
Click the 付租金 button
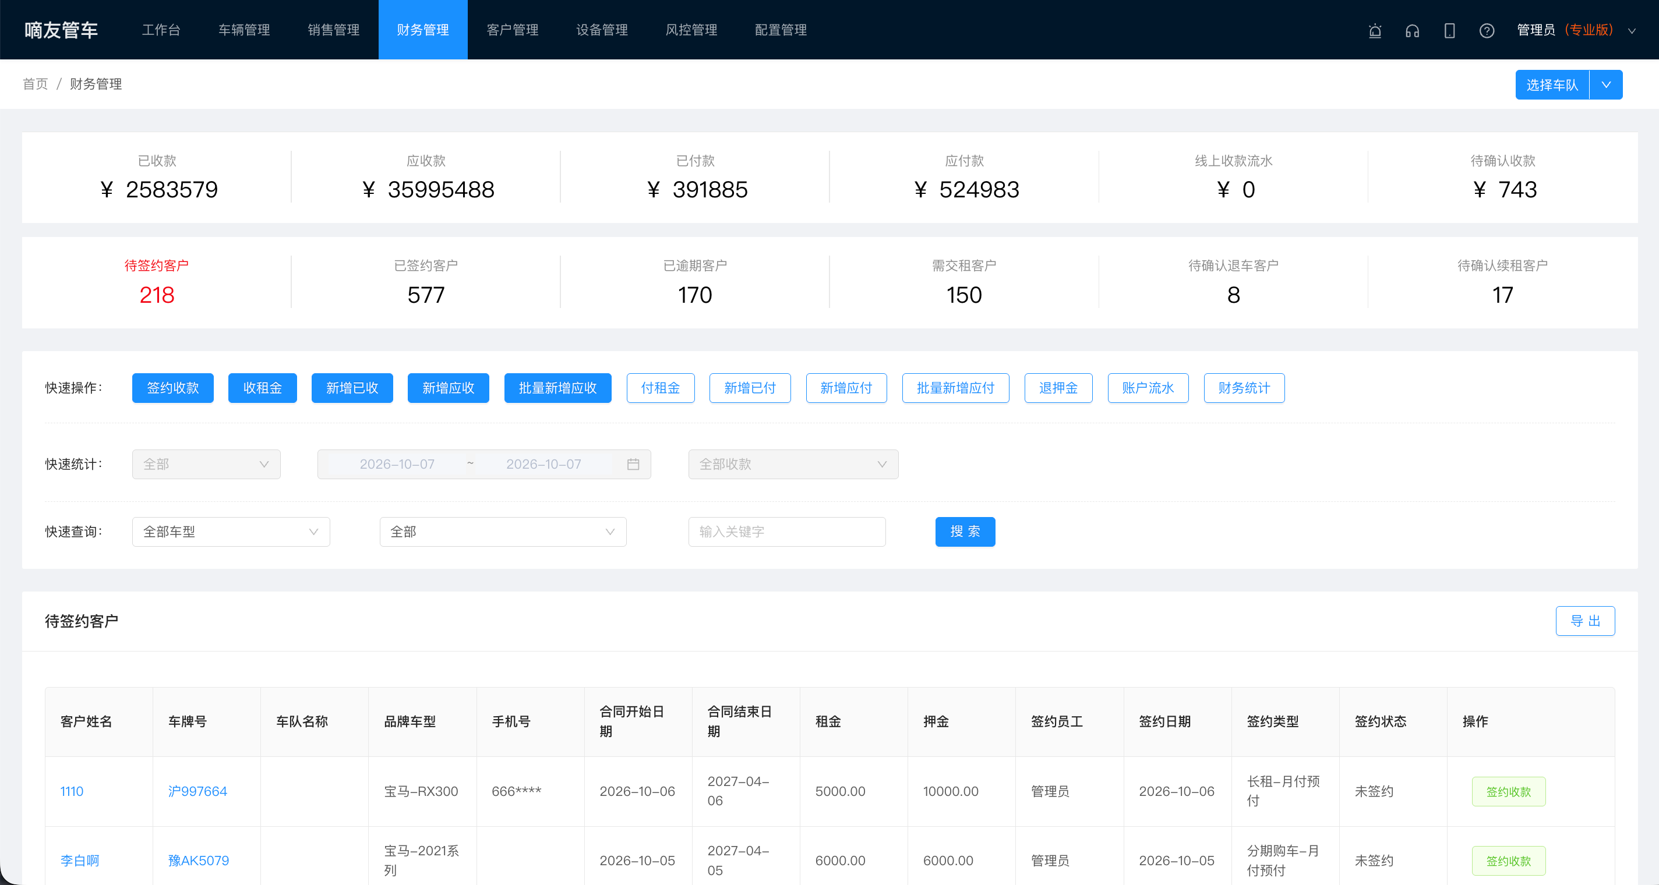point(660,388)
